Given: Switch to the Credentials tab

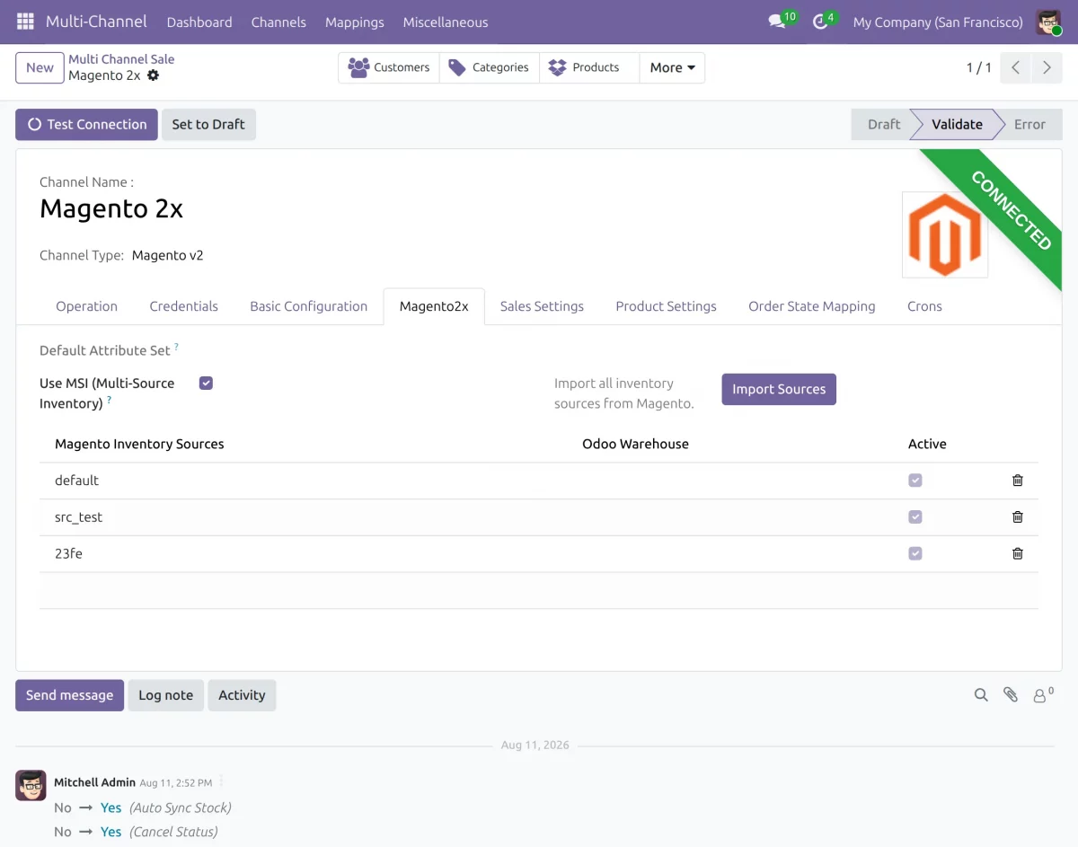Looking at the screenshot, I should click(184, 306).
